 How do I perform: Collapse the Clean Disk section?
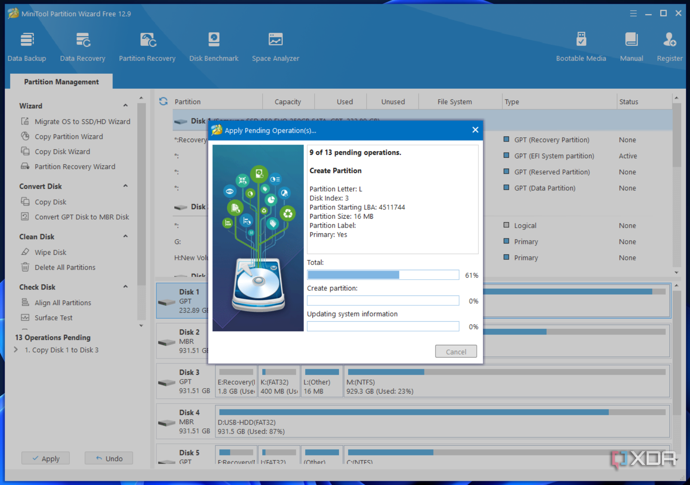point(125,236)
